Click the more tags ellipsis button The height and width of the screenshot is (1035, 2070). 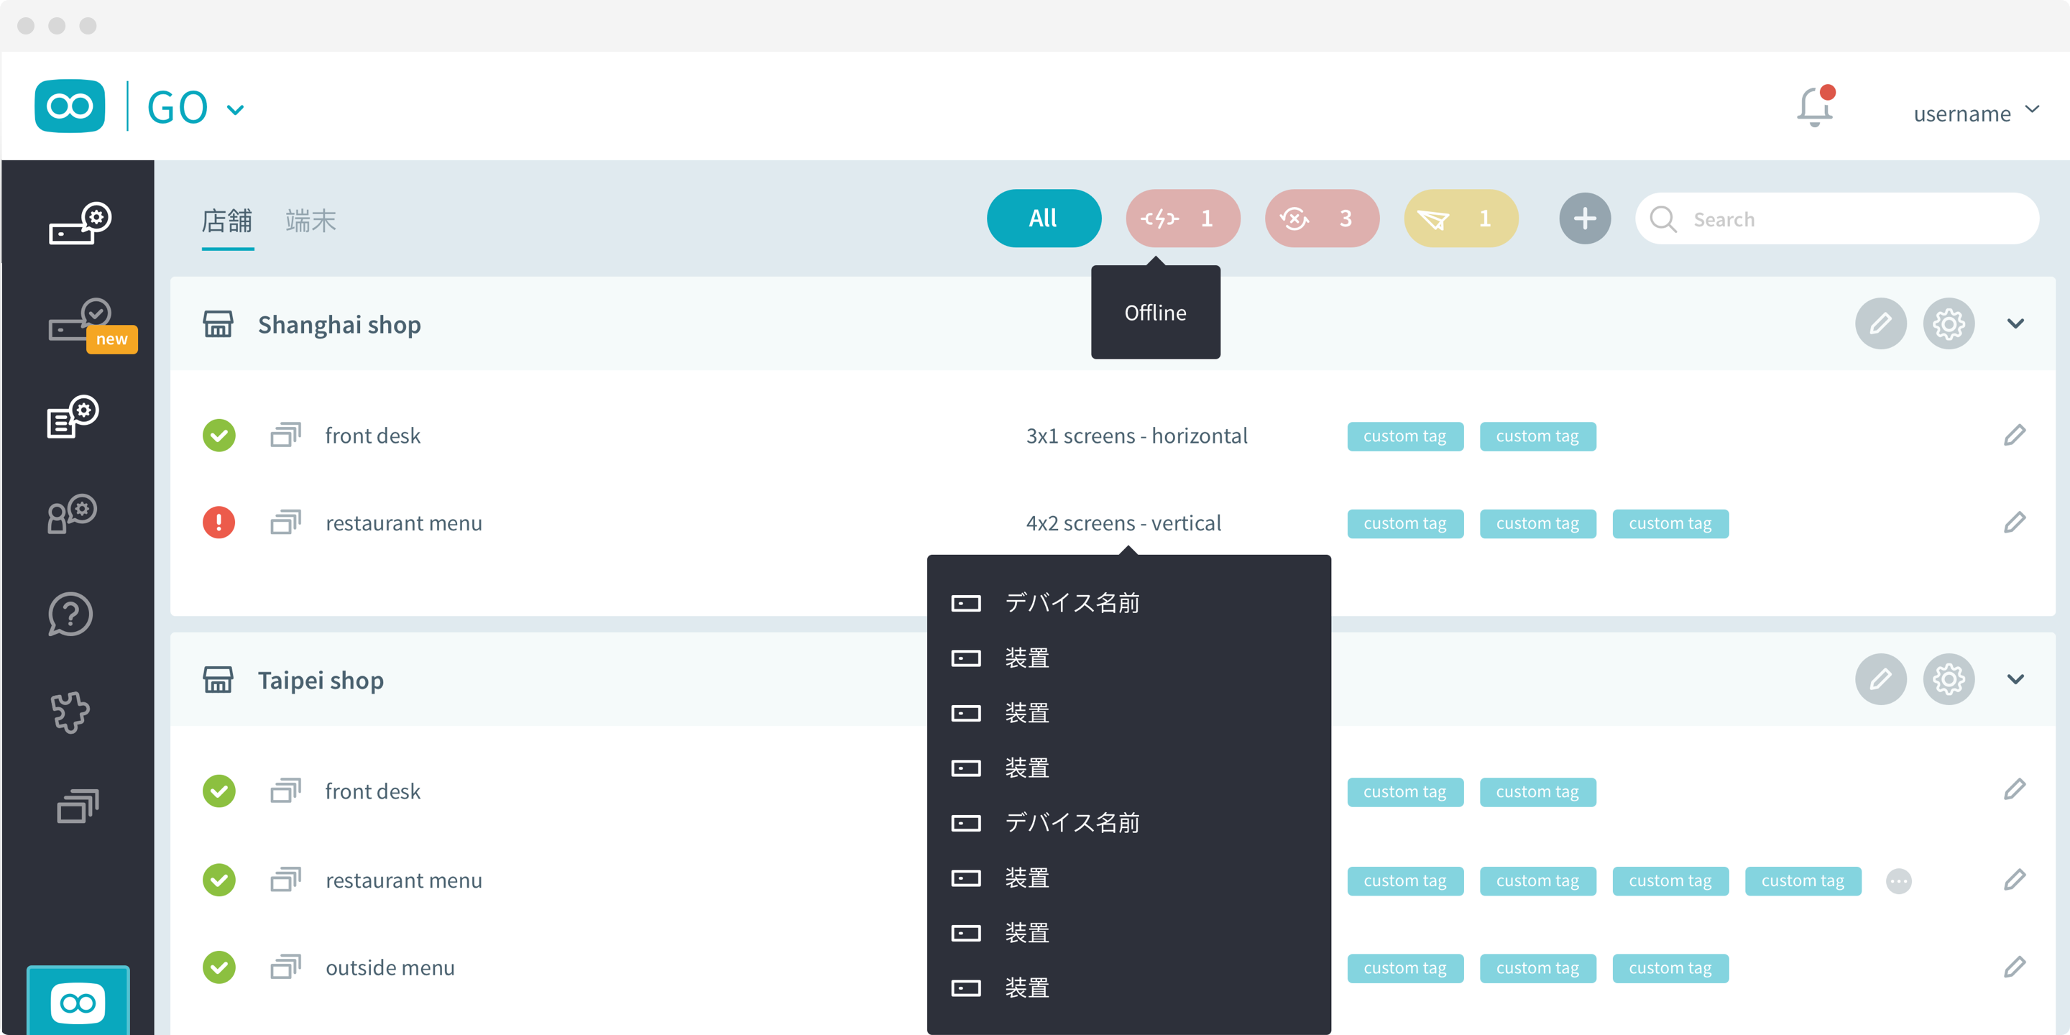point(1898,880)
